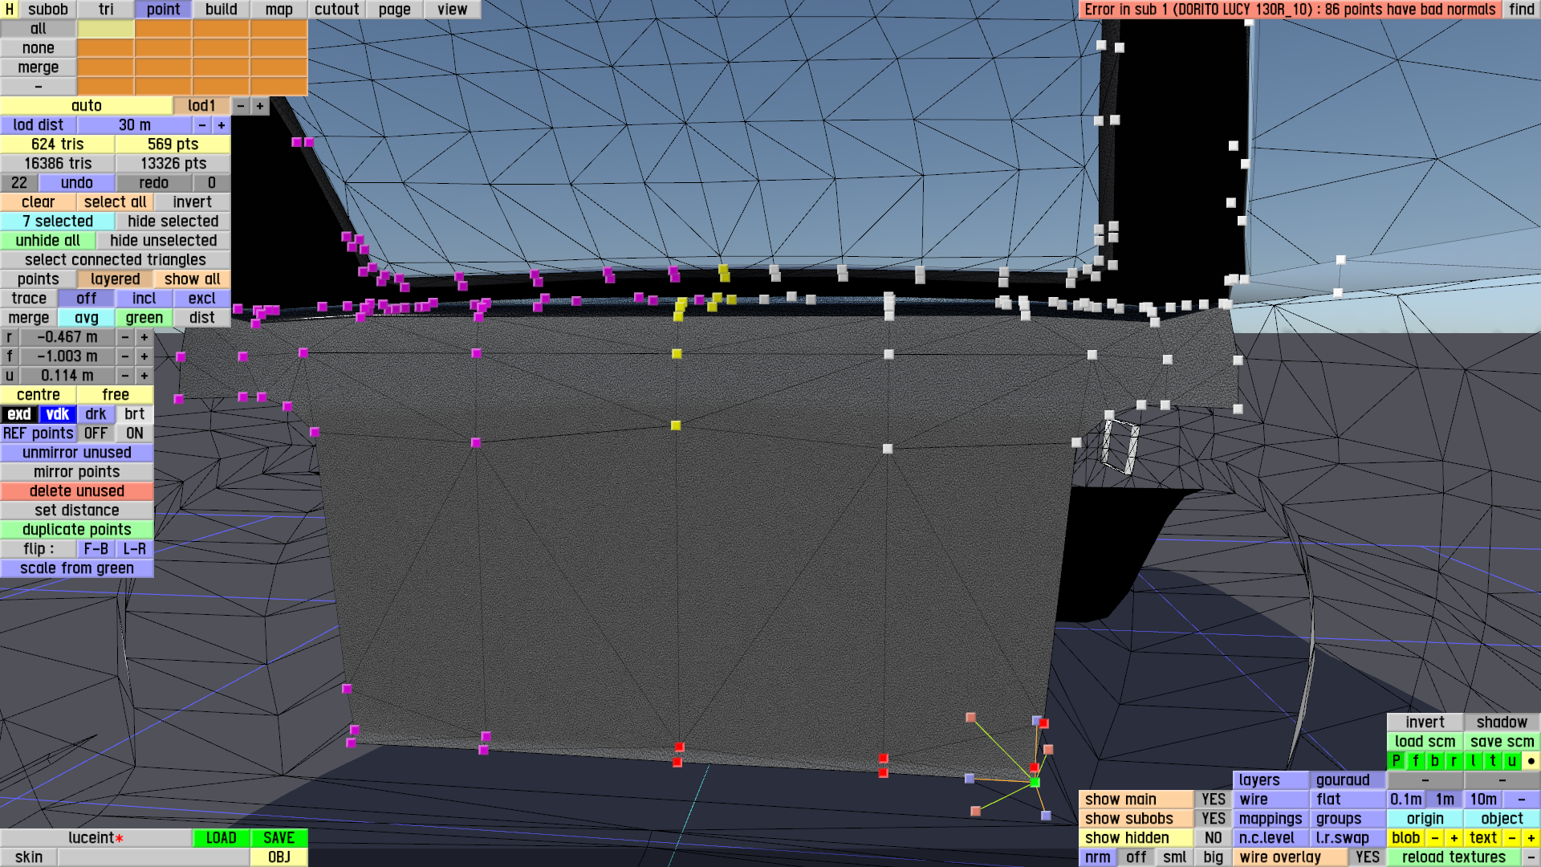The height and width of the screenshot is (867, 1541).
Task: Increase the u offset value
Action: click(x=144, y=376)
